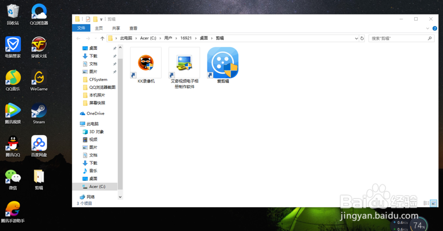
Task: Open 腾讯视频 desktop shortcut
Action: pyautogui.click(x=13, y=114)
